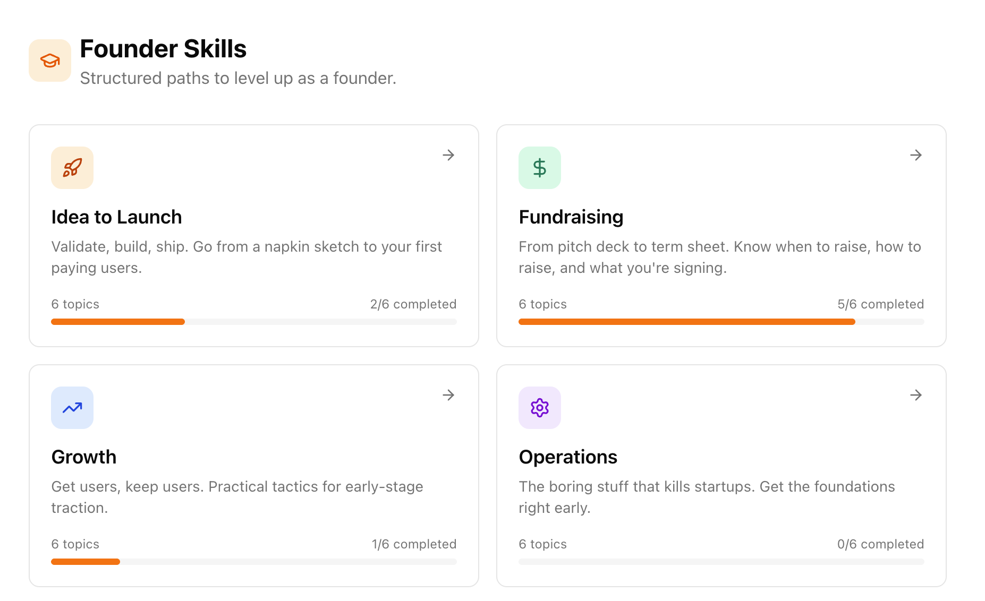
Task: Click the Growth progress bar
Action: tap(253, 562)
